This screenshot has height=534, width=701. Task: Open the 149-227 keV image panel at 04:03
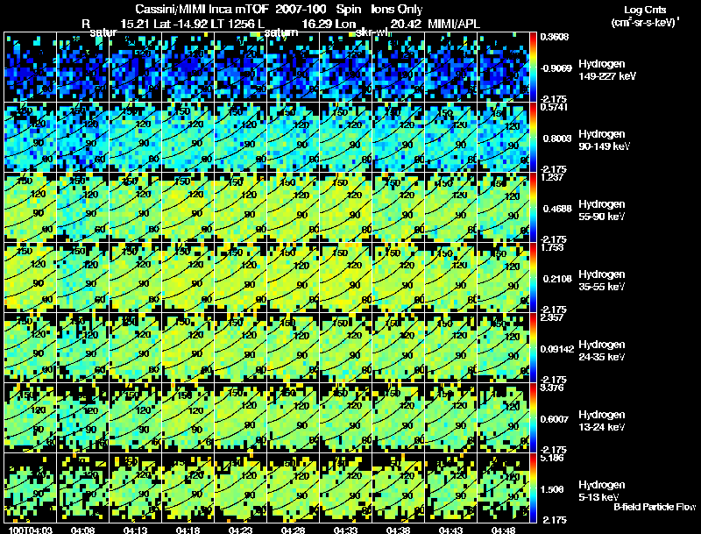31,68
